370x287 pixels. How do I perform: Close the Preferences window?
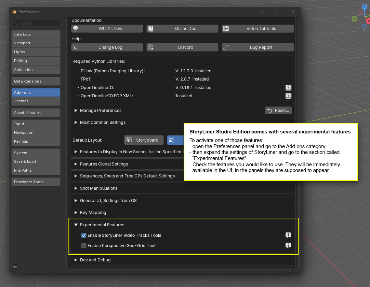click(x=293, y=12)
